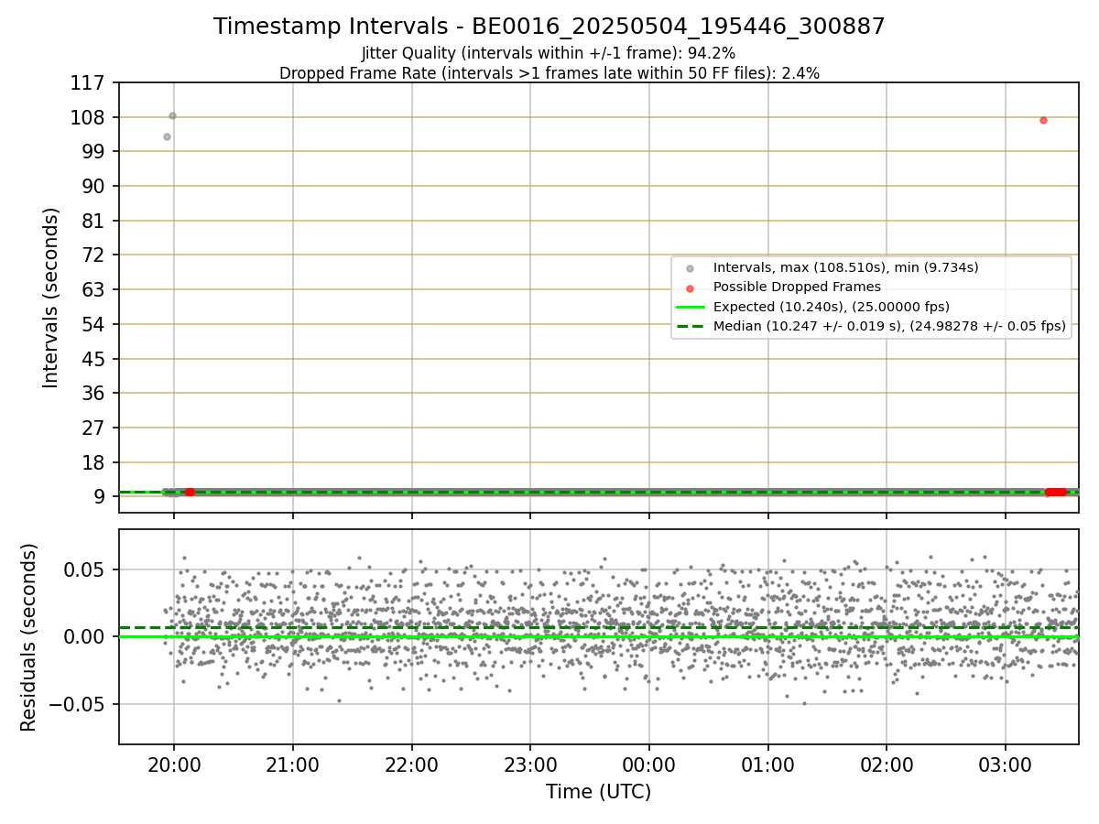Select legend entry starting 'Median (10.247 +/- 0.019 s)'
1099x824 pixels.
click(889, 326)
